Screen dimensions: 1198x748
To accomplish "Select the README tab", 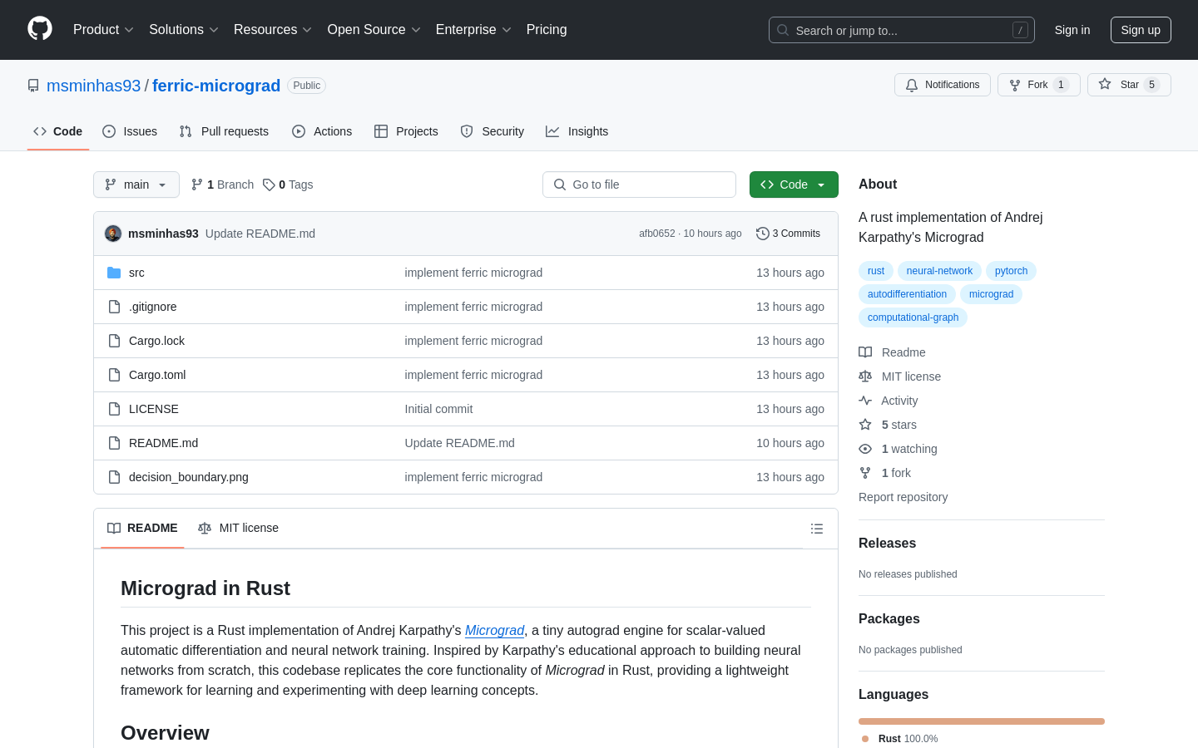I will [142, 528].
